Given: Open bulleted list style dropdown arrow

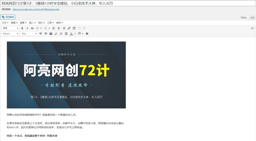Looking at the screenshot, I should tap(41, 28).
